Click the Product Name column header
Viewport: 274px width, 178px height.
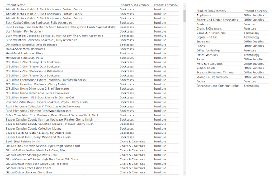(x=15, y=5)
